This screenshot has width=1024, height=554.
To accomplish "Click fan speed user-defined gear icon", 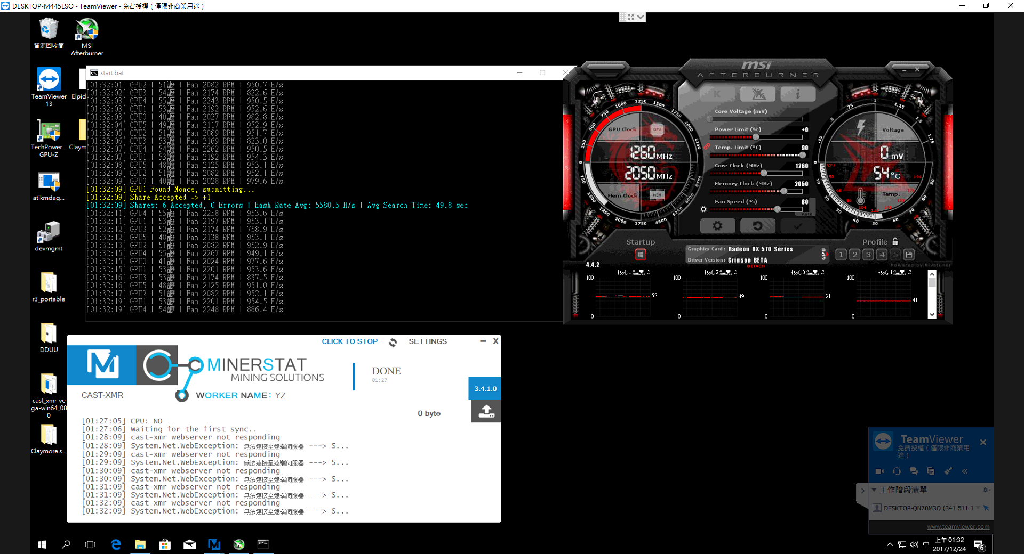I will coord(703,209).
